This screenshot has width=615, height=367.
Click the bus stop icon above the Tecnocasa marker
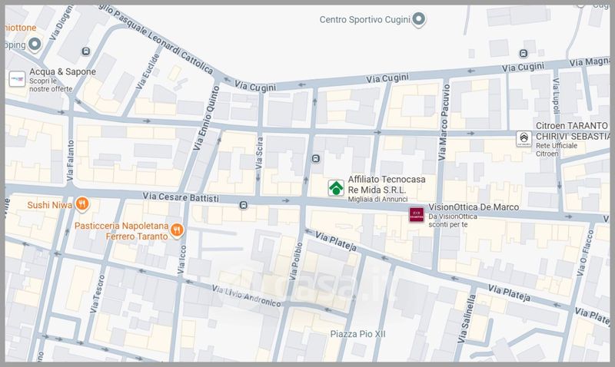(x=316, y=158)
